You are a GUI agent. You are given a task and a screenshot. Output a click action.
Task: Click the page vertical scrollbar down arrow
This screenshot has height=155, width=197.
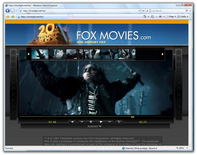point(190,144)
